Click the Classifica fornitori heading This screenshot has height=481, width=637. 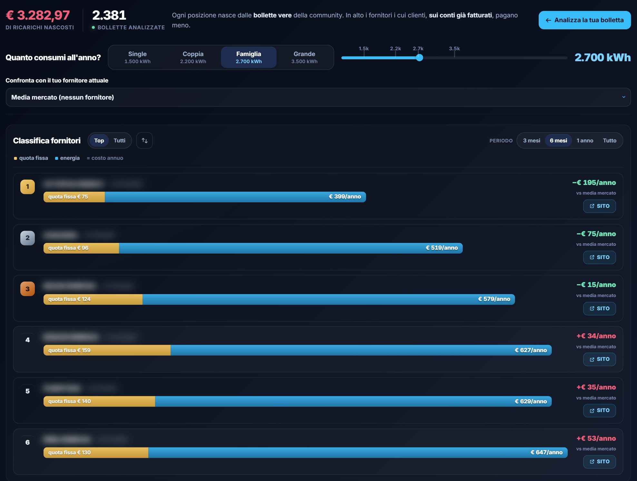47,141
